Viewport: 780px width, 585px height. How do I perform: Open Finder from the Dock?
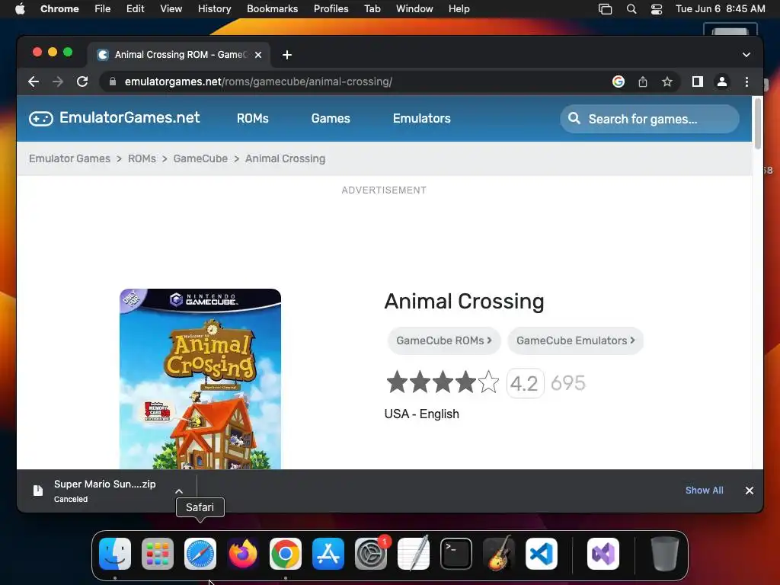point(115,554)
